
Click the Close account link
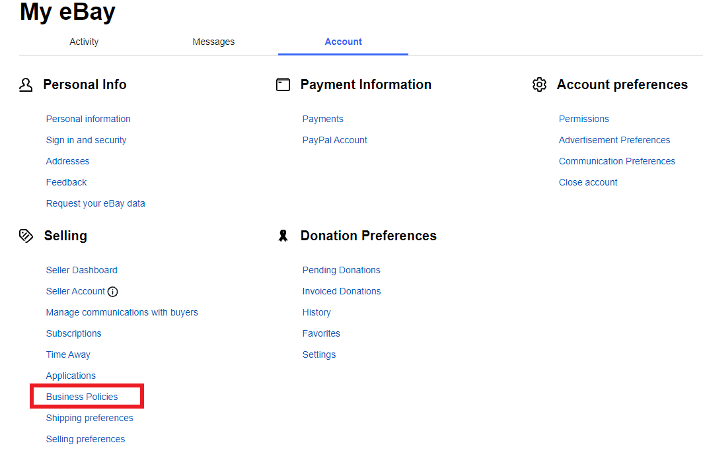pos(588,182)
